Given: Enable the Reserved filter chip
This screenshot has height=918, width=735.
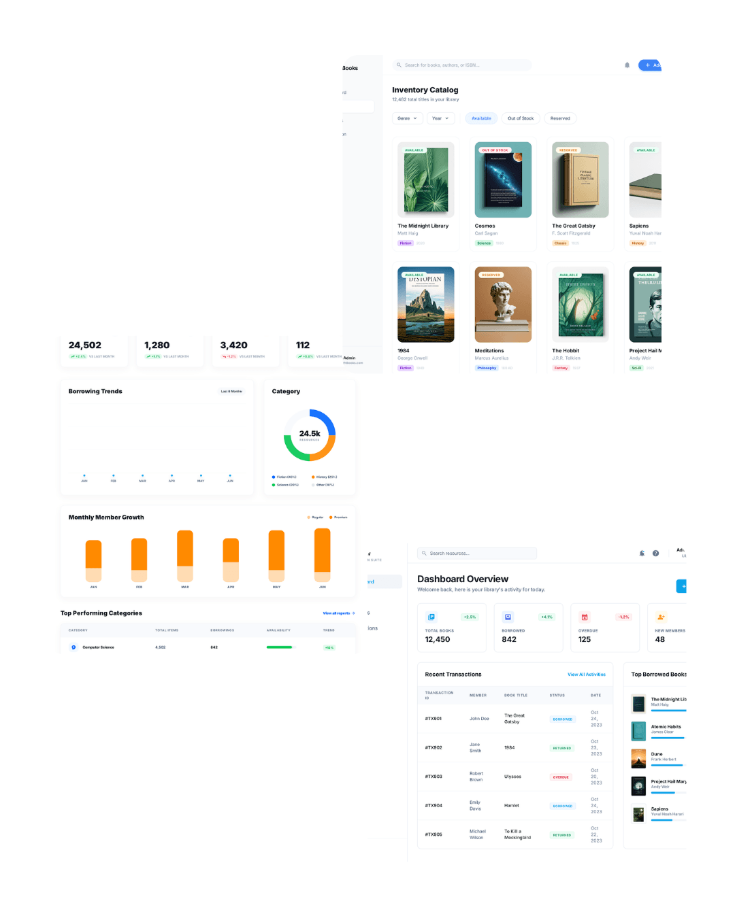Looking at the screenshot, I should click(560, 118).
